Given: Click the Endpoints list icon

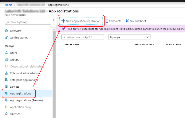Looking at the screenshot, I should click(x=106, y=21).
